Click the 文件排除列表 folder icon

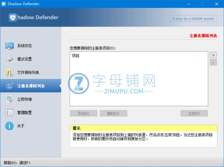(9, 72)
